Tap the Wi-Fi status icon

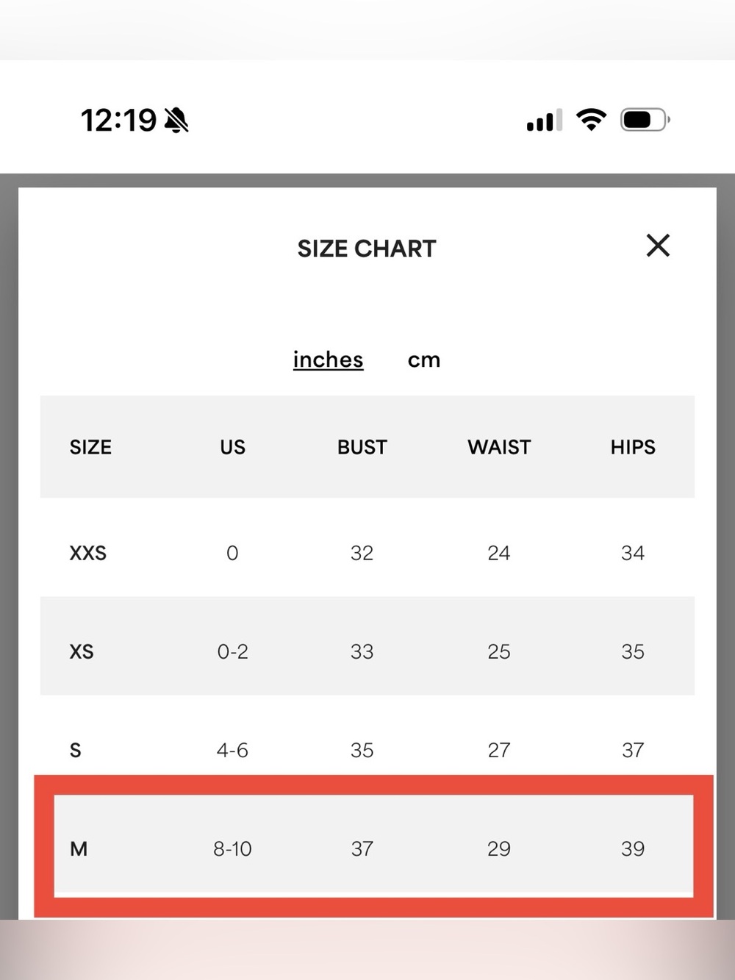(591, 119)
